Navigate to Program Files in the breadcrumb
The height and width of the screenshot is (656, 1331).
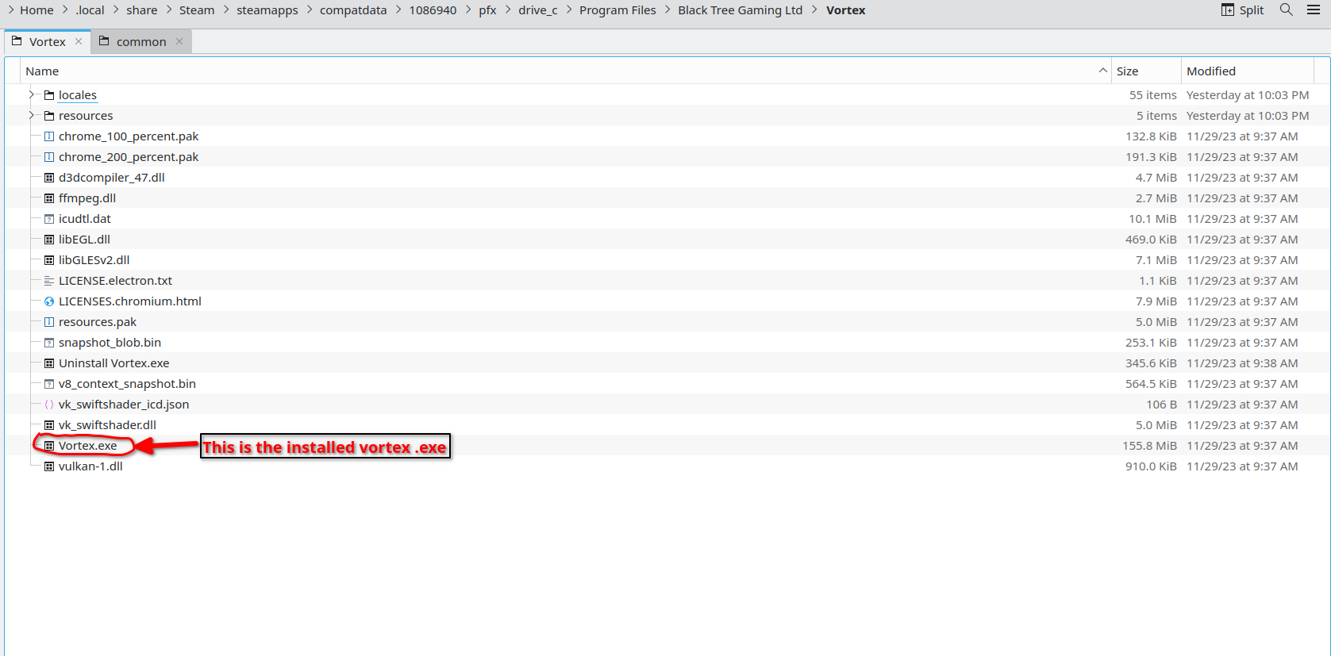(x=617, y=10)
